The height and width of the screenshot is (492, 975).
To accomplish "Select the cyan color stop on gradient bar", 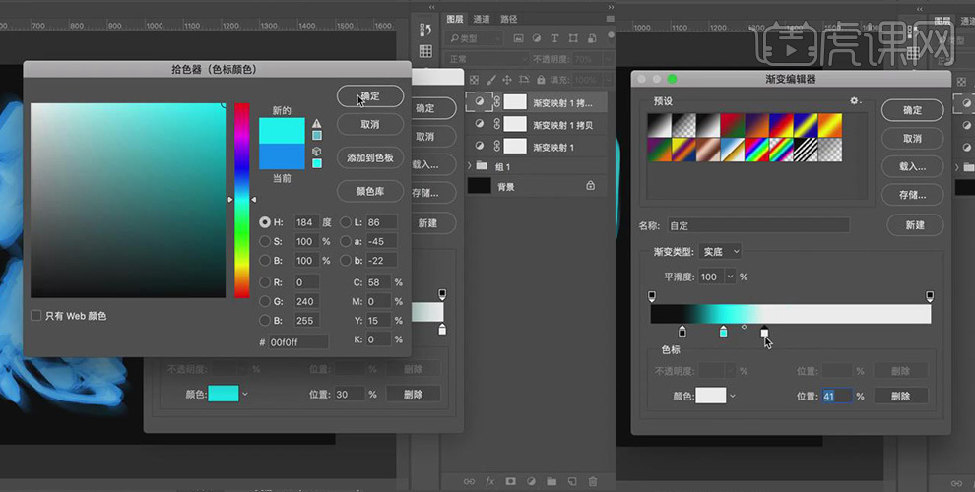I will 723,331.
